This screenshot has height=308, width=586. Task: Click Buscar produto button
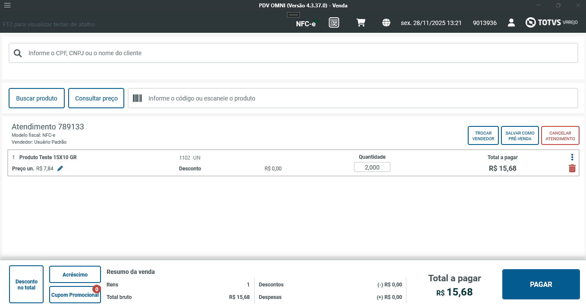[x=37, y=98]
